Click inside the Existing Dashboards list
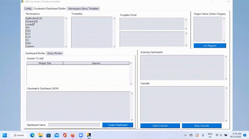The height and width of the screenshot is (139, 249). 182,68
